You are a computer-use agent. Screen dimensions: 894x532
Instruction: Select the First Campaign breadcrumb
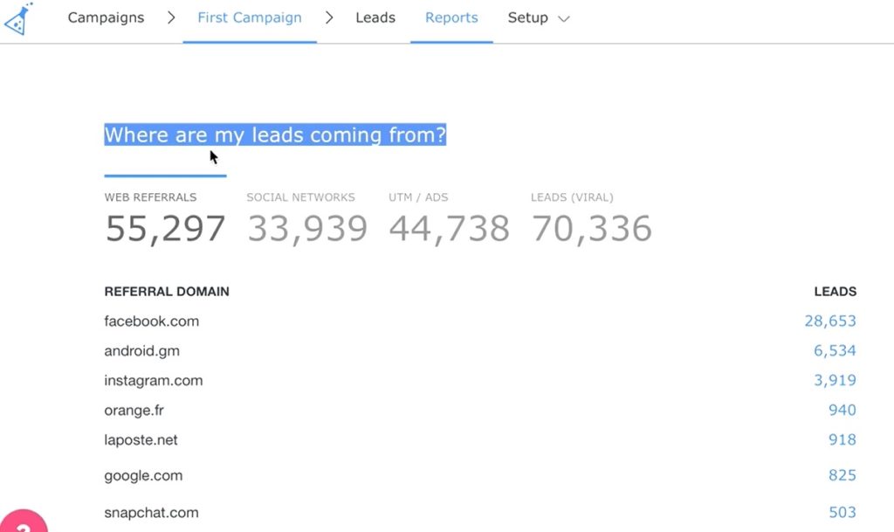[x=250, y=17]
